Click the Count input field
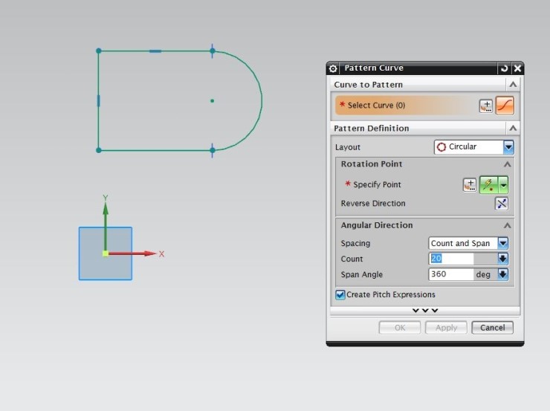 coord(451,259)
